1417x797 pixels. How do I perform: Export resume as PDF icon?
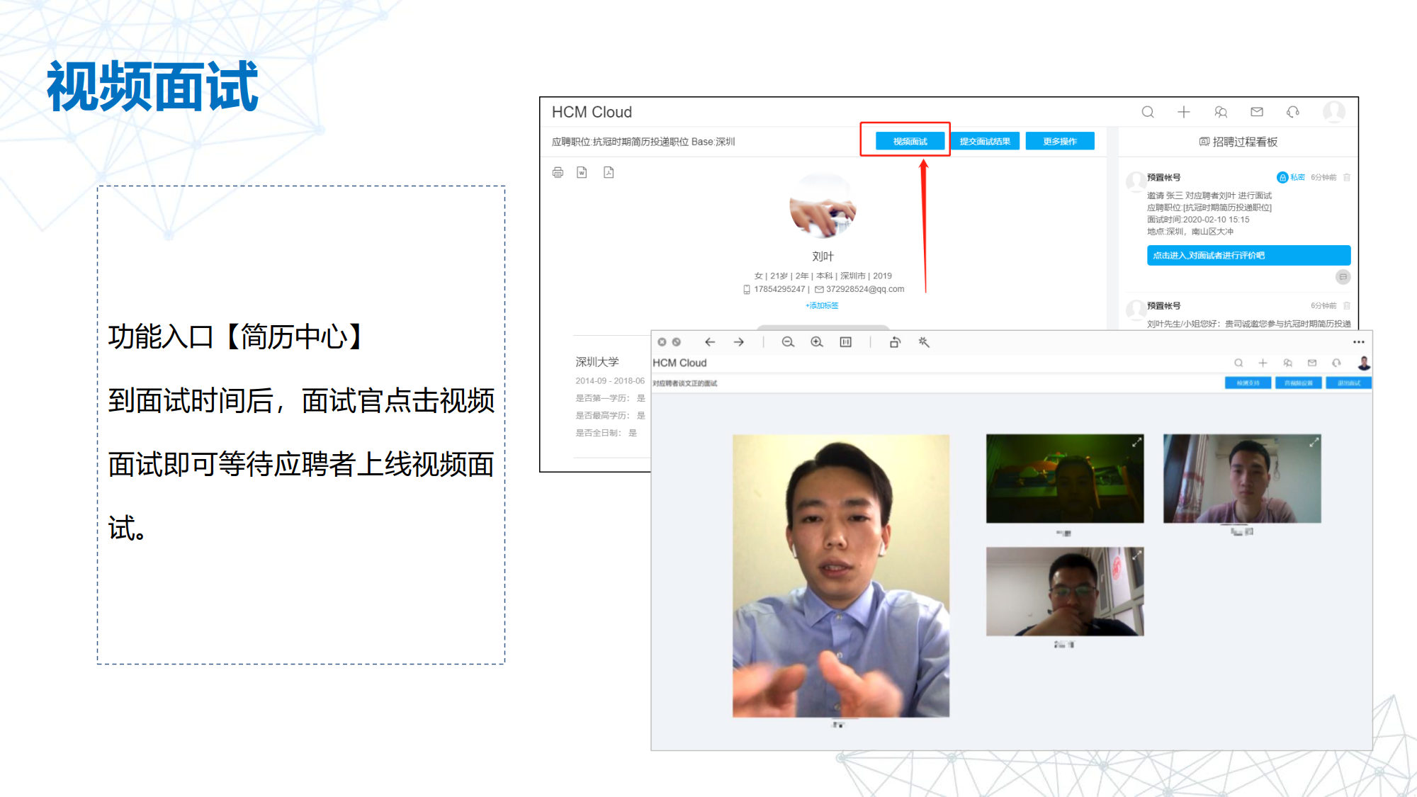[x=609, y=172]
